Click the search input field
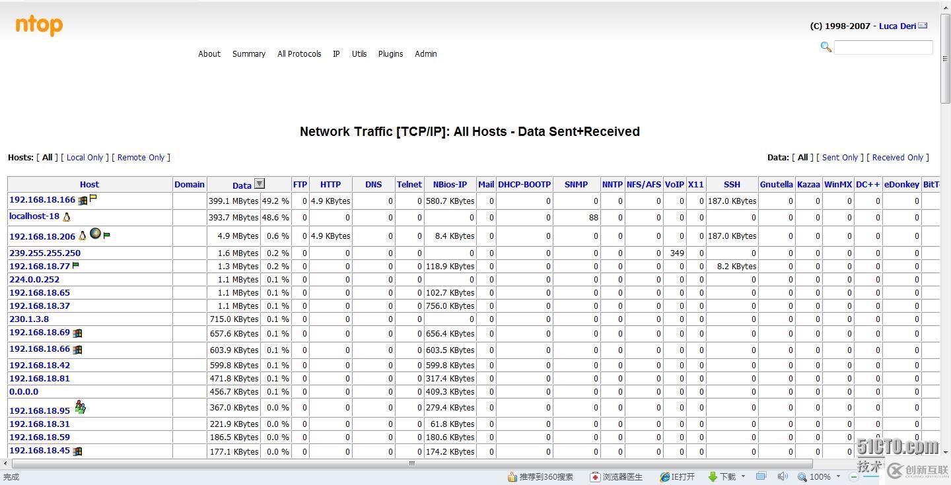 pos(884,48)
